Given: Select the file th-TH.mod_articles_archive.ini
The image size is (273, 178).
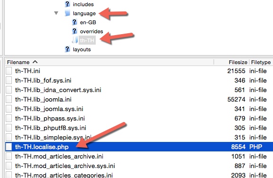Looking at the screenshot, I should click(x=59, y=156).
